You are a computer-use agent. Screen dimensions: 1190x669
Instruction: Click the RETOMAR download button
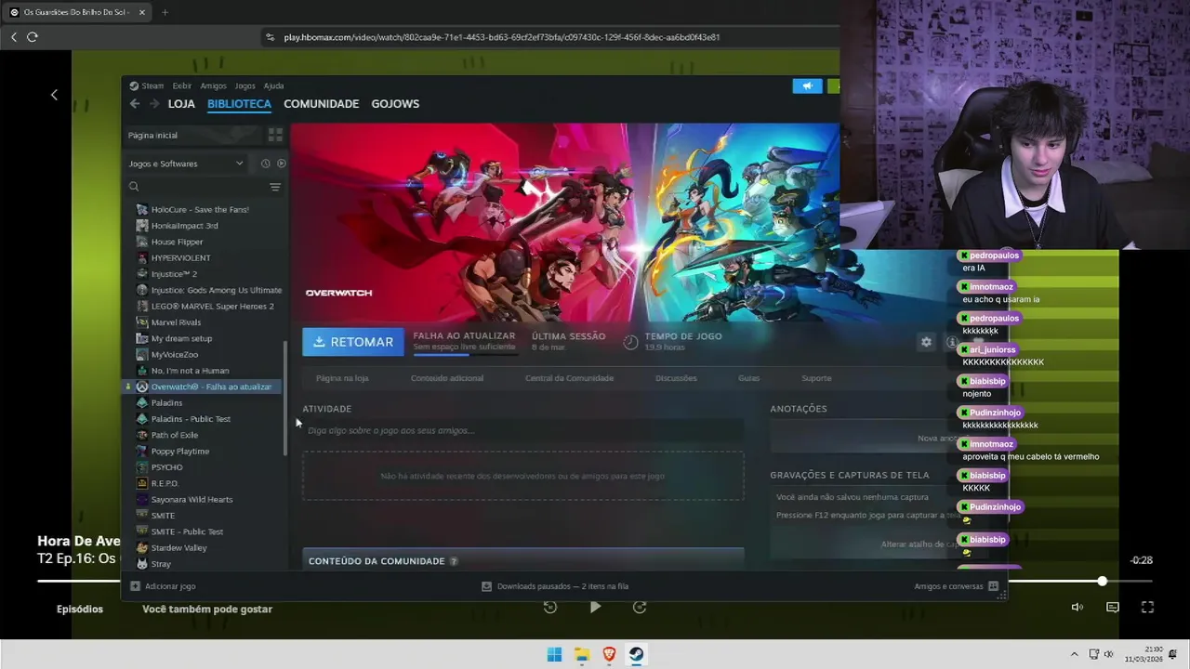353,342
